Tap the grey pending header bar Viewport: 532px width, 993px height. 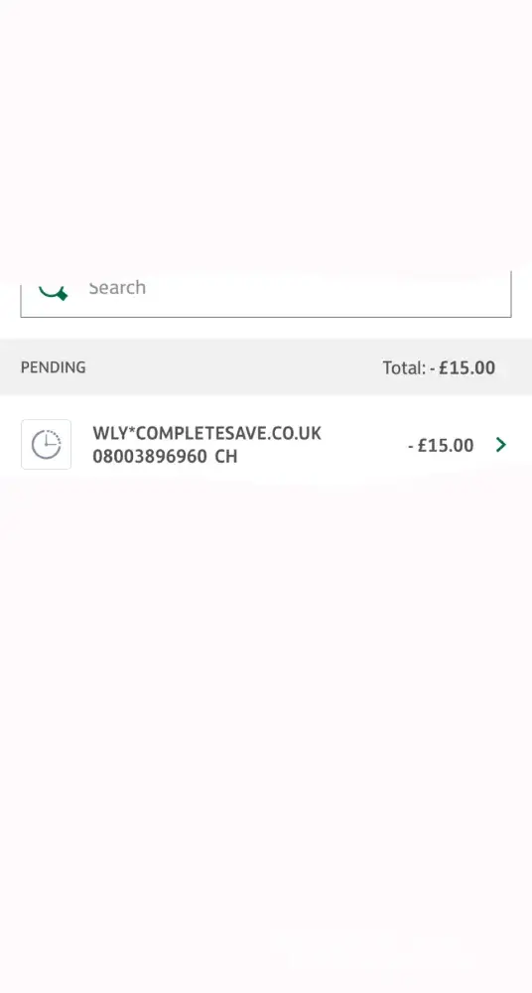click(x=266, y=367)
